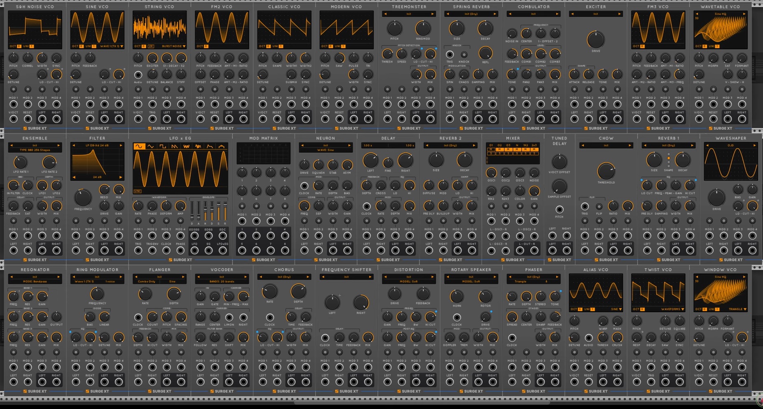Click the Pitch input jack on Tuned Delay
The height and width of the screenshot is (409, 763).
[559, 209]
